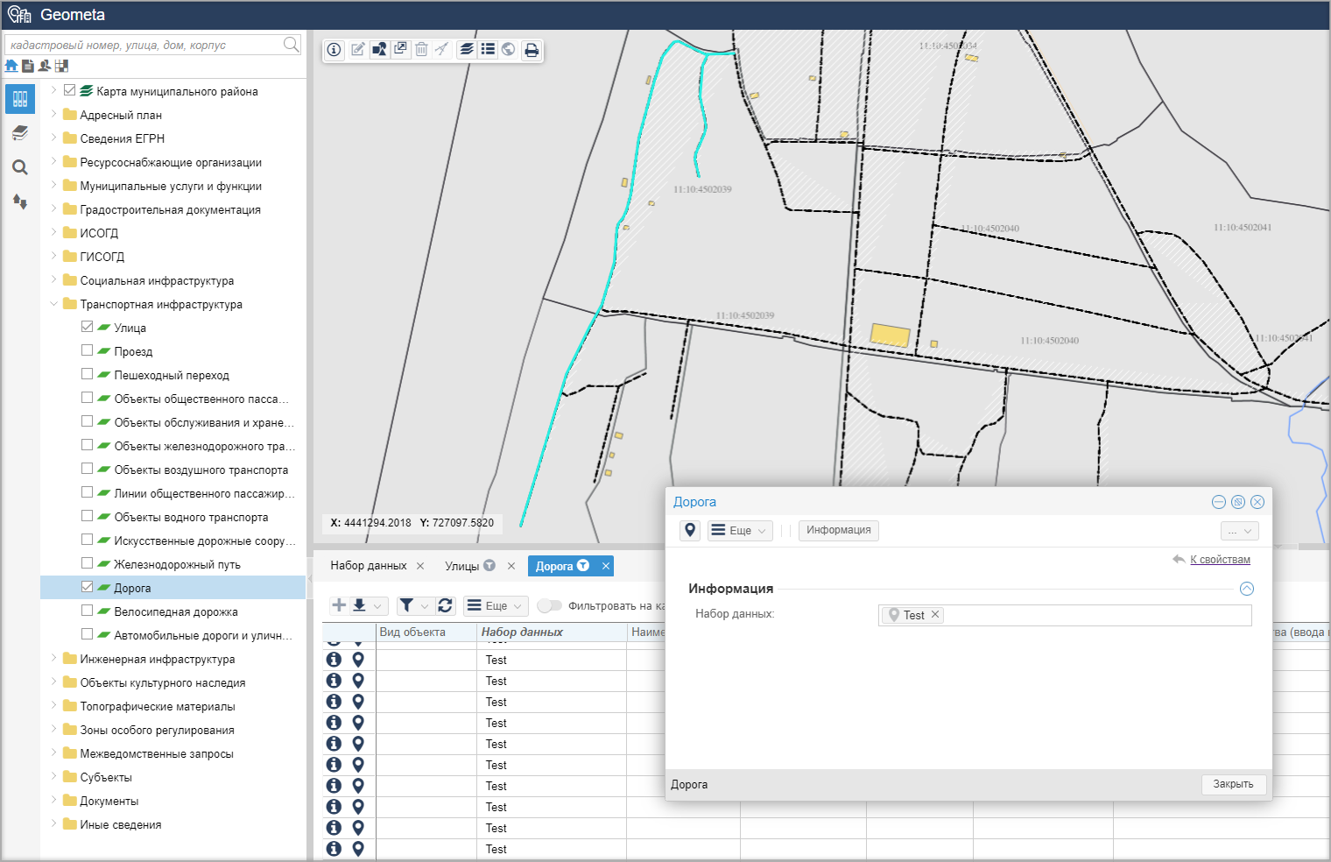Collapse the Информация section in dialog
Screen dimensions: 1331x862
coord(1247,589)
